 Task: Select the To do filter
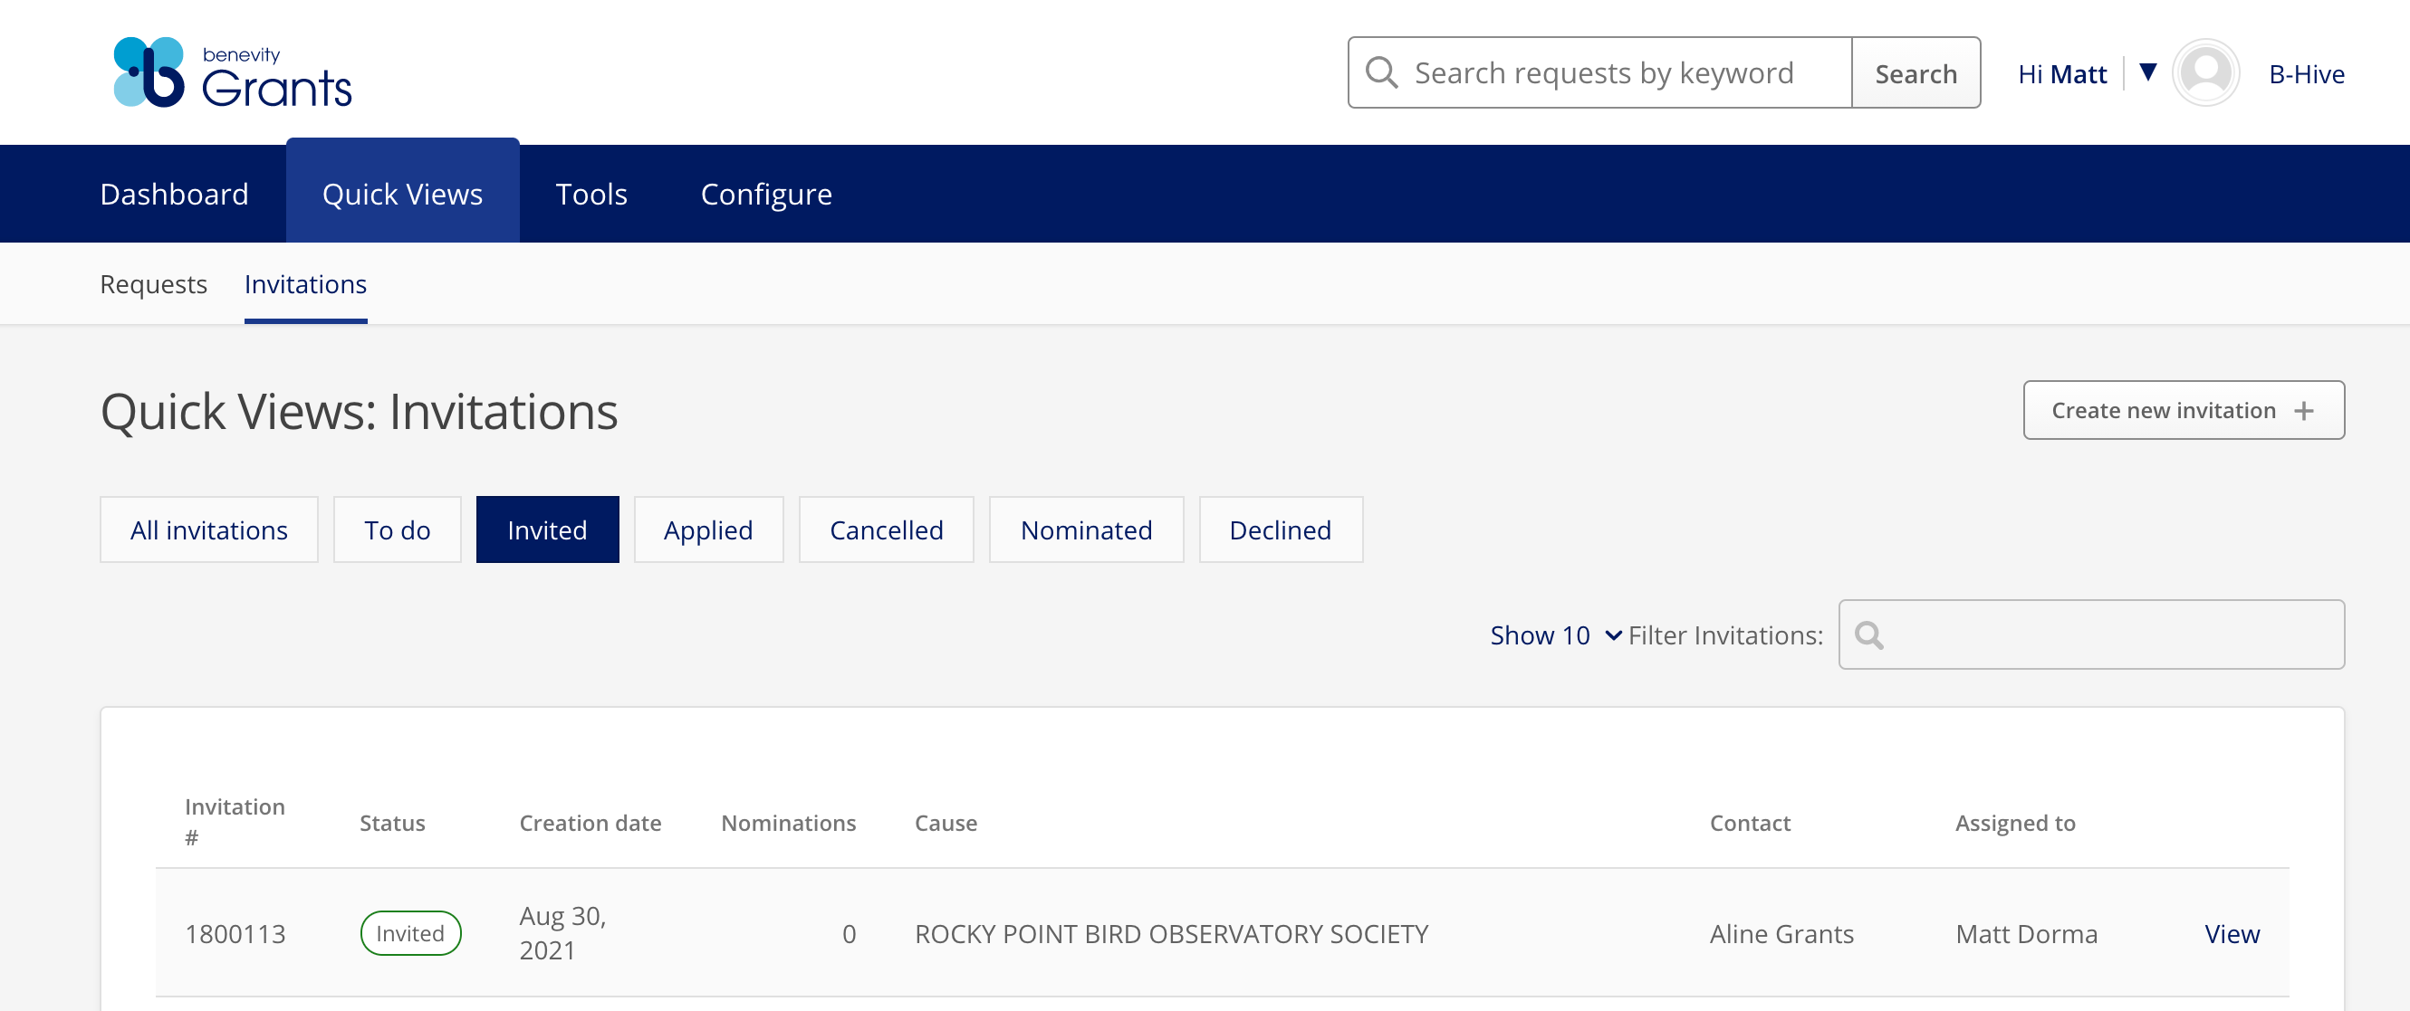click(398, 529)
